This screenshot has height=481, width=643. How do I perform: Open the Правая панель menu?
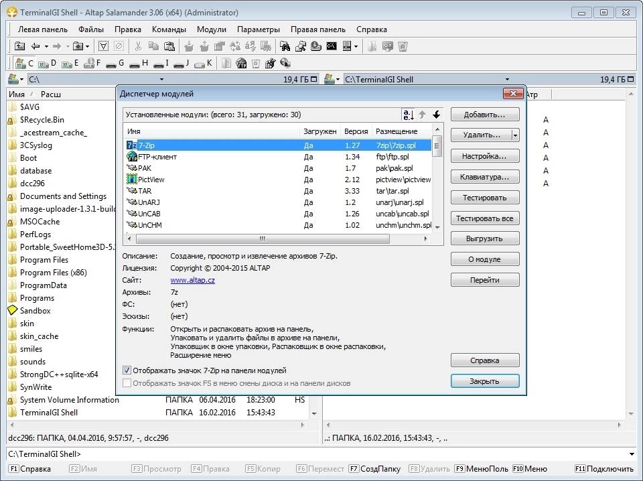(x=318, y=29)
